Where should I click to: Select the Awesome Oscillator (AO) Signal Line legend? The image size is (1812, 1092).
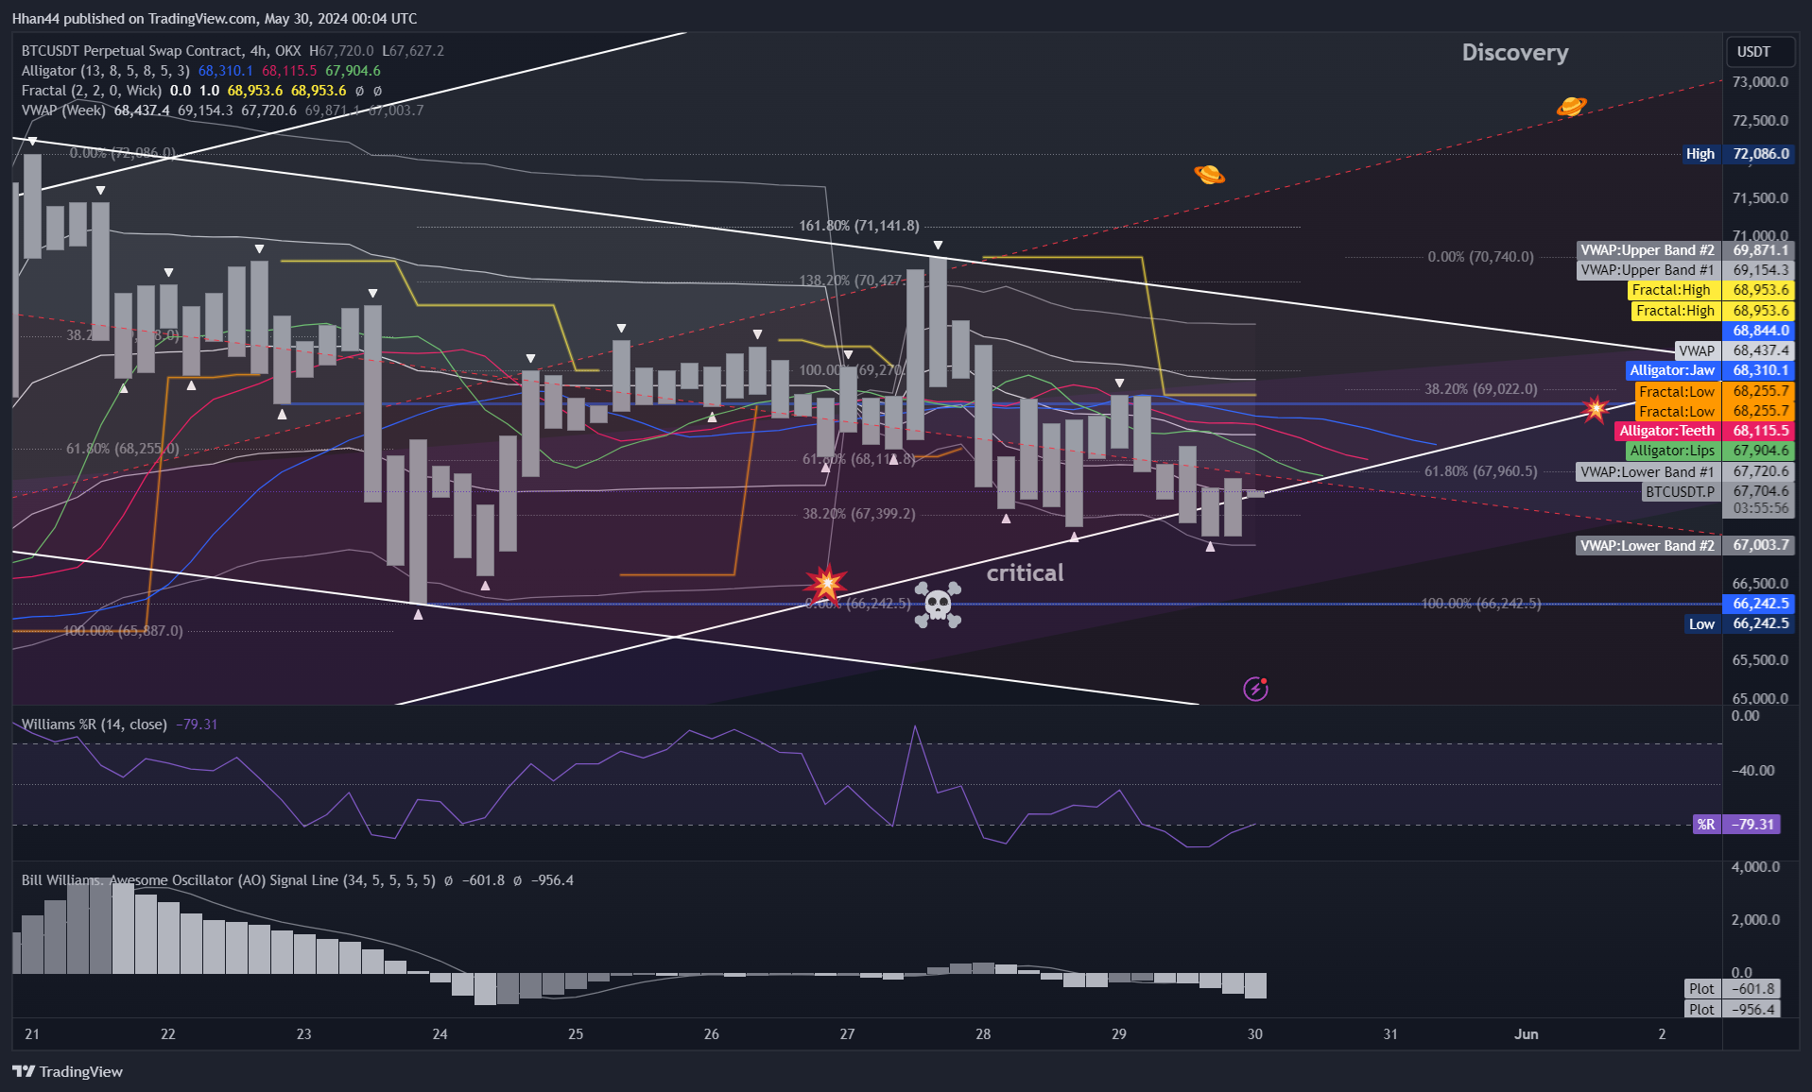tap(229, 880)
